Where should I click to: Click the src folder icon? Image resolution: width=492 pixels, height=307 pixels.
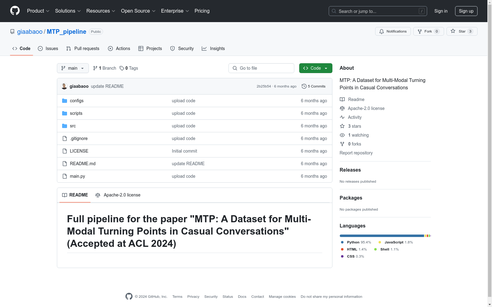click(x=65, y=126)
